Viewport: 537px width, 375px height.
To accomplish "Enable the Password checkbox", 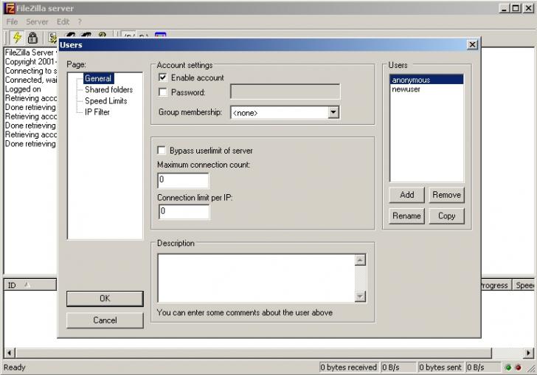I will (x=163, y=92).
